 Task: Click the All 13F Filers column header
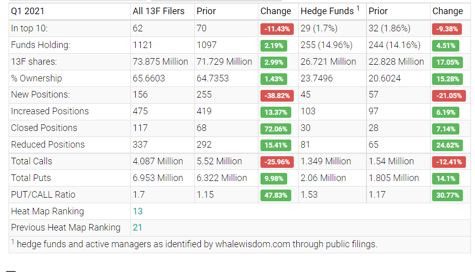(159, 11)
